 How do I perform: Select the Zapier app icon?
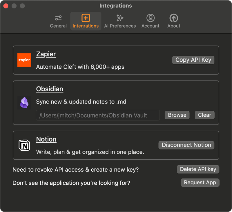[24, 60]
